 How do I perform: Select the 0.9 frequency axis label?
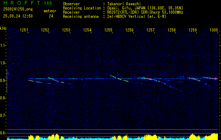pos(3,80)
